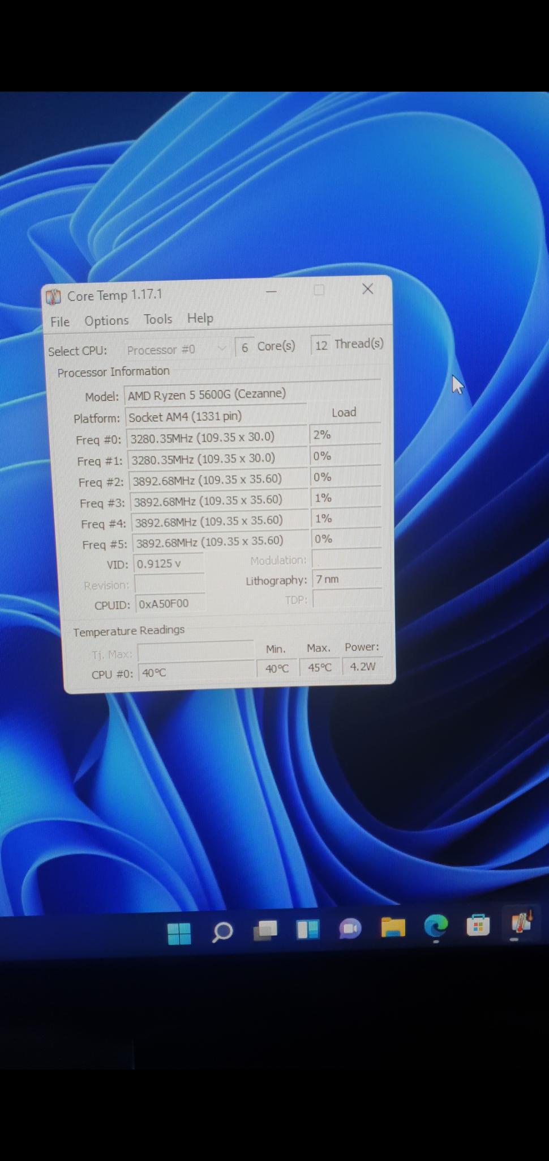Image resolution: width=549 pixels, height=1161 pixels.
Task: Click the Power value 4.2W
Action: (362, 667)
